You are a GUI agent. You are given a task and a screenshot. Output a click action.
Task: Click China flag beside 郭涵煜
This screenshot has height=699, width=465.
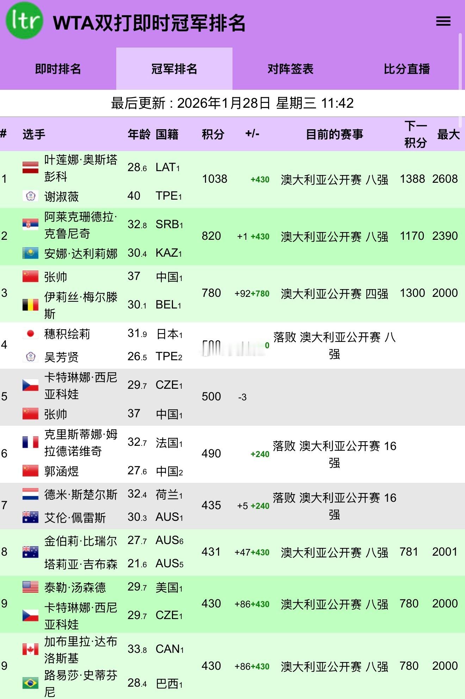click(30, 470)
